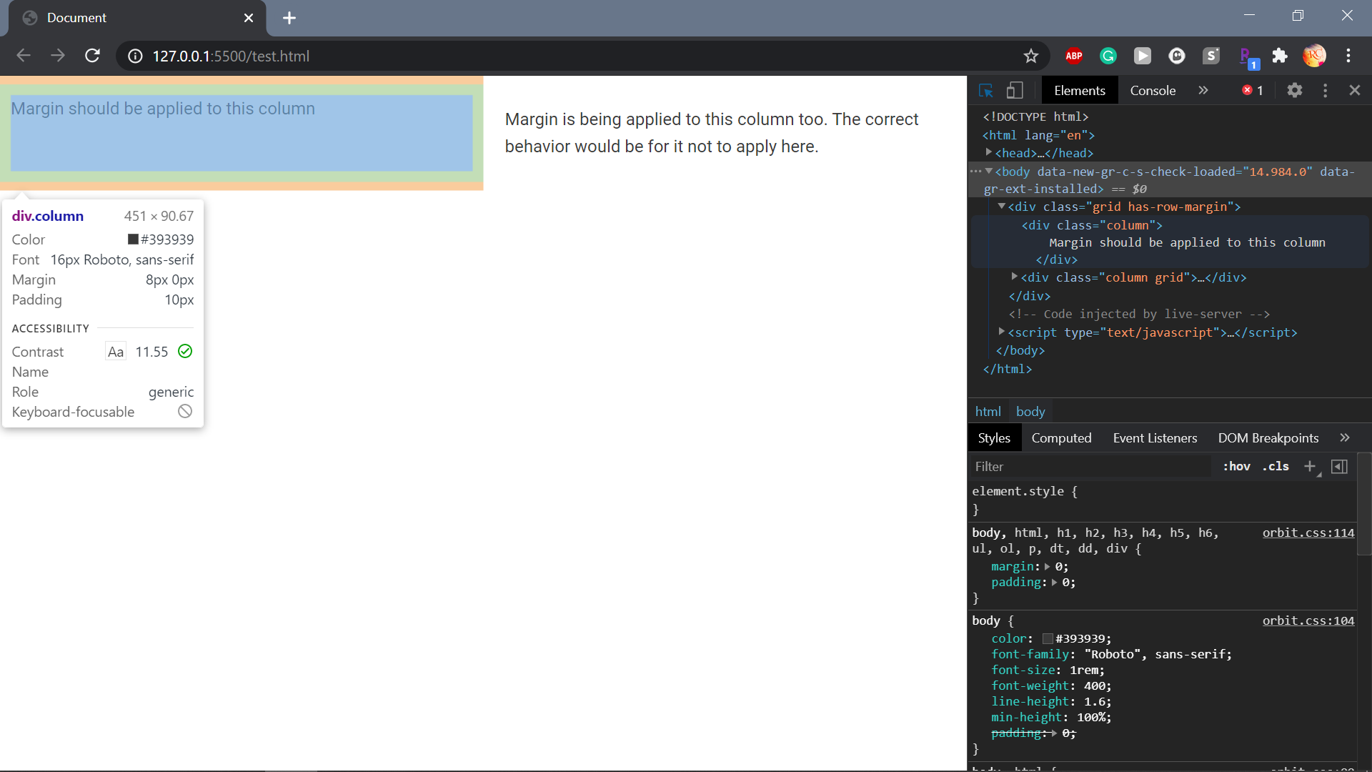Screen dimensions: 1372x772
Task: Click the #393939 color swatch
Action: (1048, 638)
